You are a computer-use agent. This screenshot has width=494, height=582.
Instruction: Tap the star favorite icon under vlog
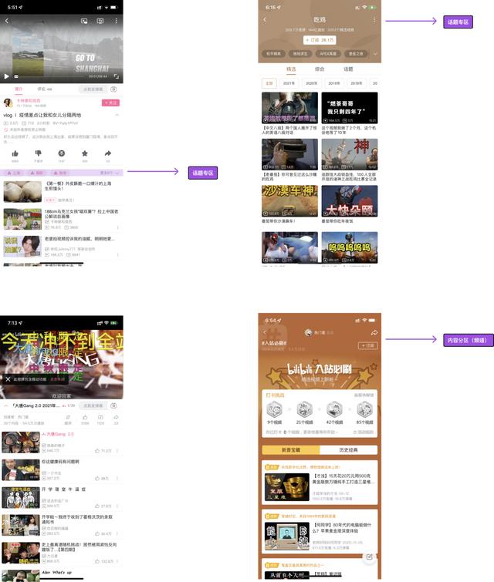[x=84, y=154]
